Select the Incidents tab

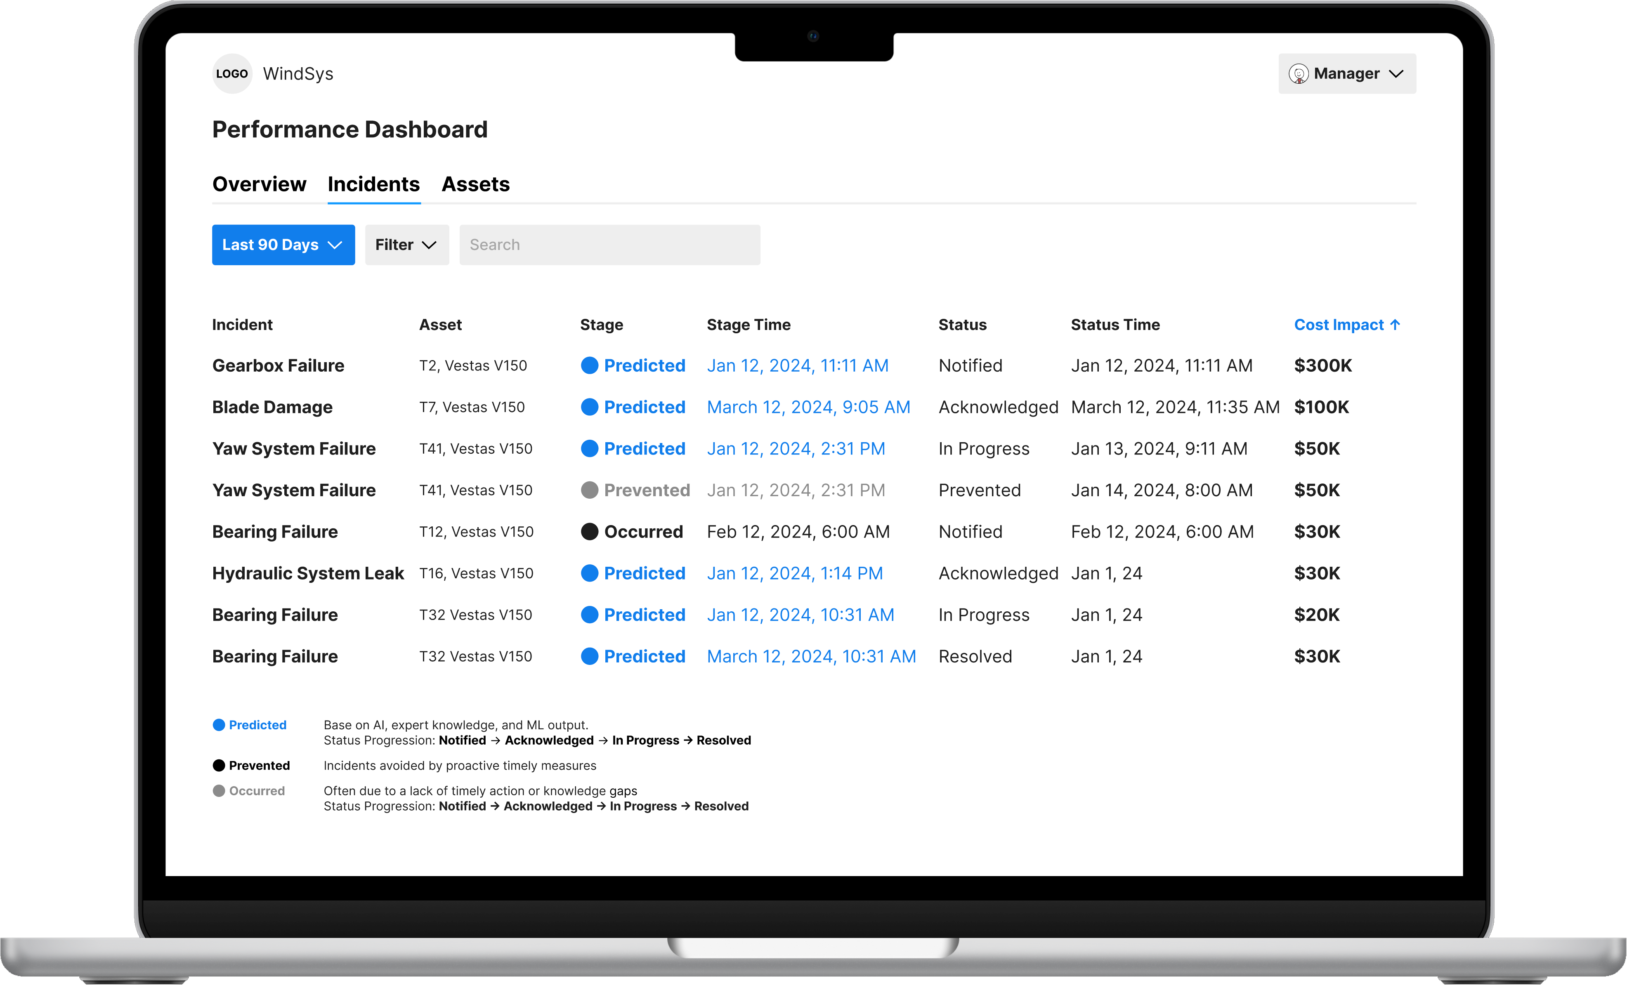(374, 184)
